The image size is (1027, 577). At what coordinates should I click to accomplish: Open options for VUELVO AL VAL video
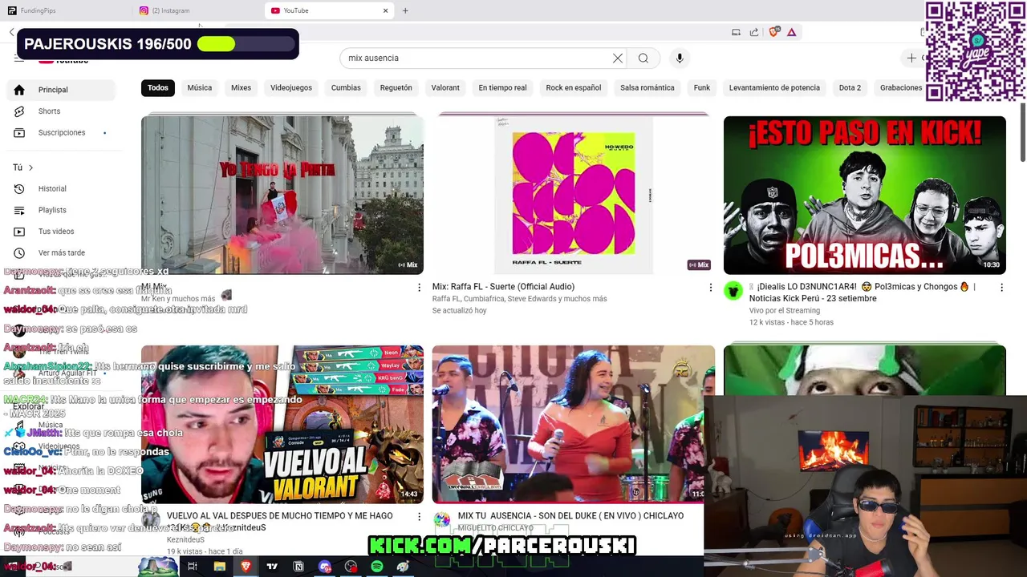(419, 517)
